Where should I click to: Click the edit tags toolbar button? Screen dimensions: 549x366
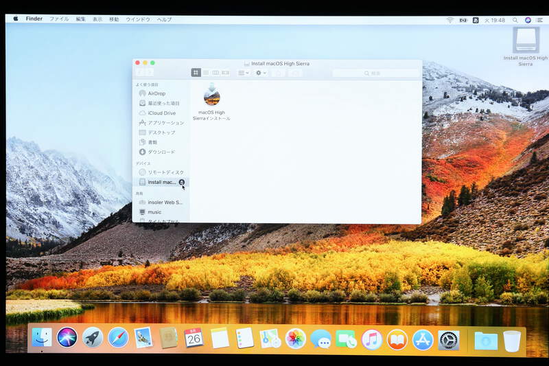click(295, 73)
